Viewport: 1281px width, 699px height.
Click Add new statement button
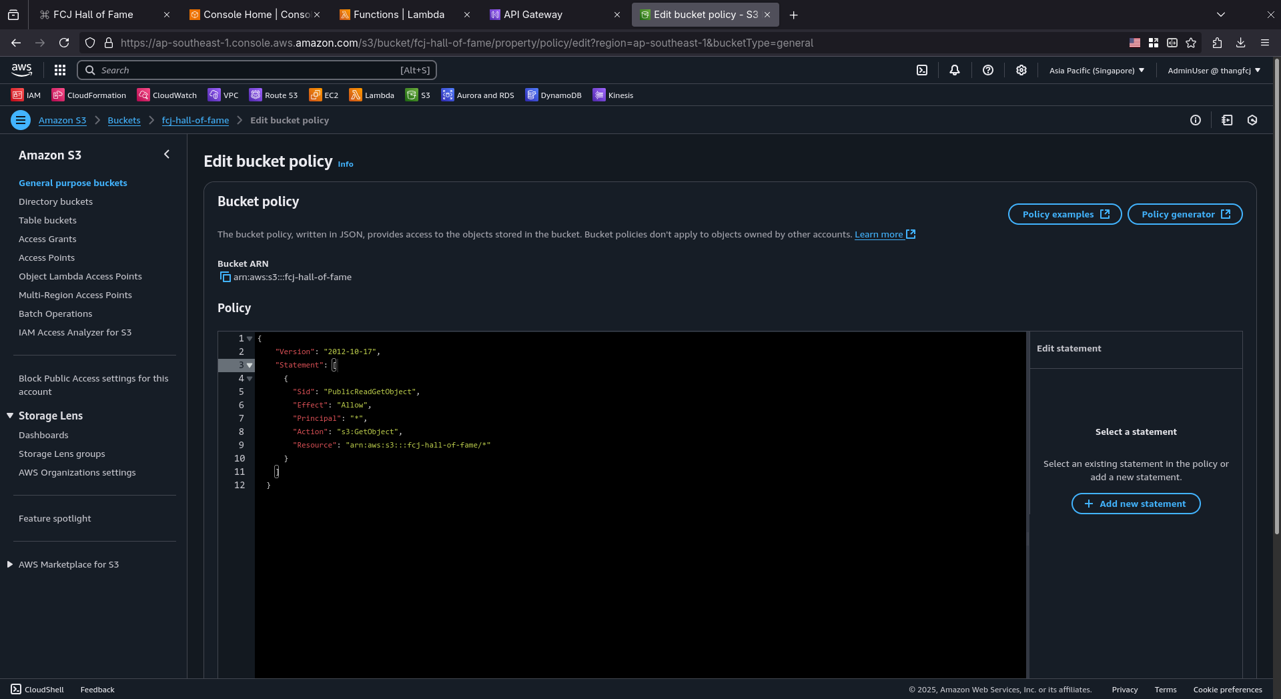[x=1136, y=504]
